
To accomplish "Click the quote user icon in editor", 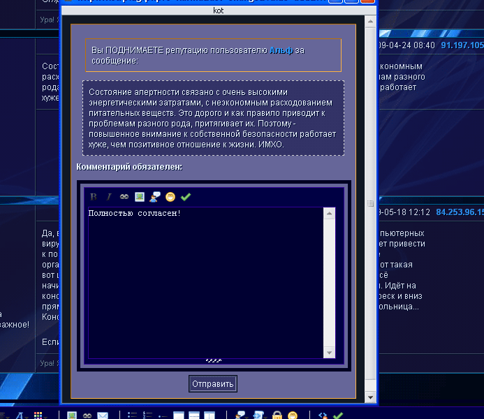I will click(x=154, y=197).
